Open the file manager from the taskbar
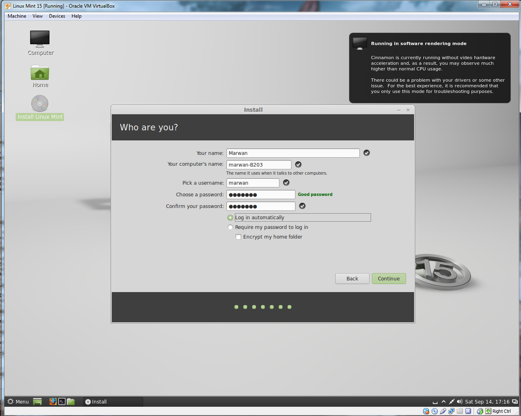Viewport: 521px width, 416px height. point(71,401)
